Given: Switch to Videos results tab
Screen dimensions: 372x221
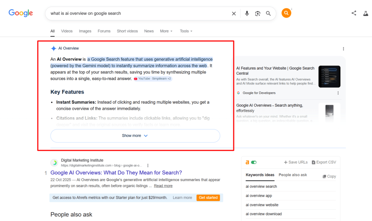Looking at the screenshot, I should [x=67, y=31].
